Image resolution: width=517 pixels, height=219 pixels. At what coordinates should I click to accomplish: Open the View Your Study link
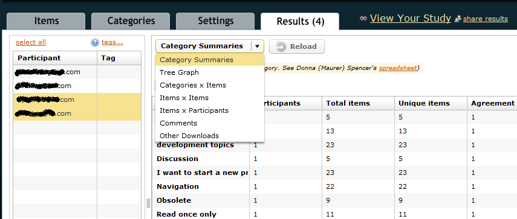point(410,19)
